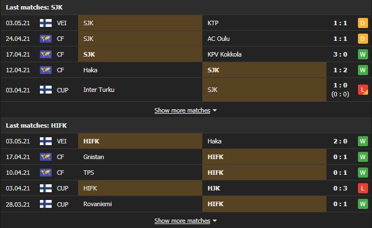
Task: Click SJK home team in KTP row
Action: coord(88,23)
